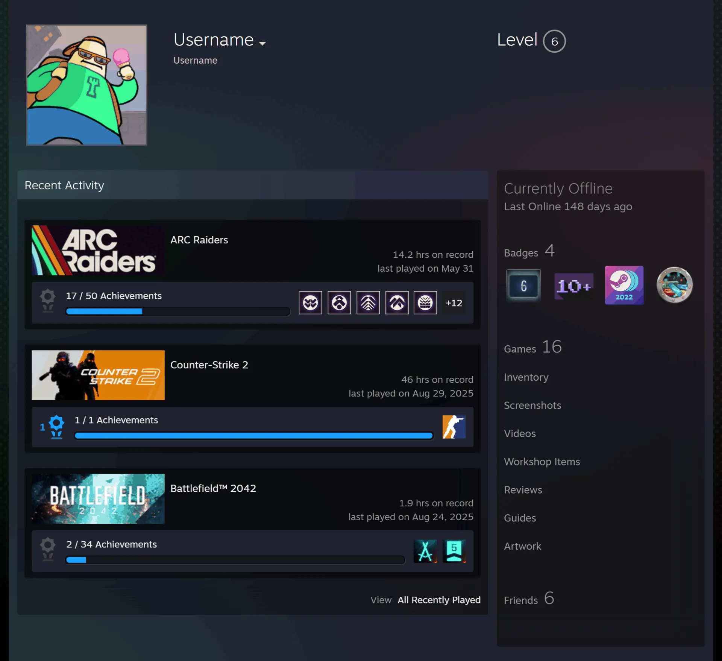Open the Steam 2022 badge

624,285
